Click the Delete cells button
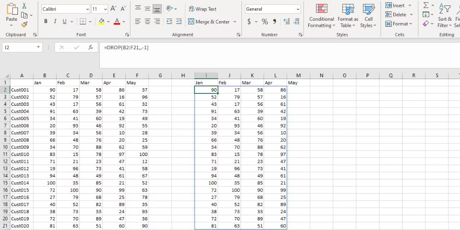This screenshot has height=230, width=460. (x=396, y=14)
